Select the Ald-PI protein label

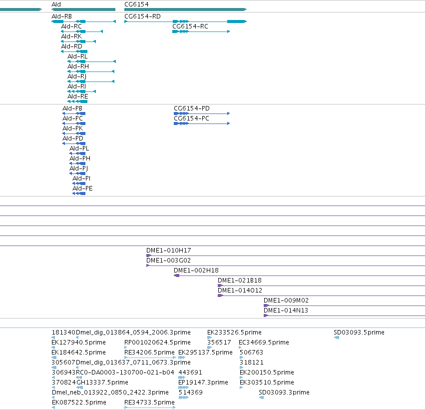(x=81, y=179)
